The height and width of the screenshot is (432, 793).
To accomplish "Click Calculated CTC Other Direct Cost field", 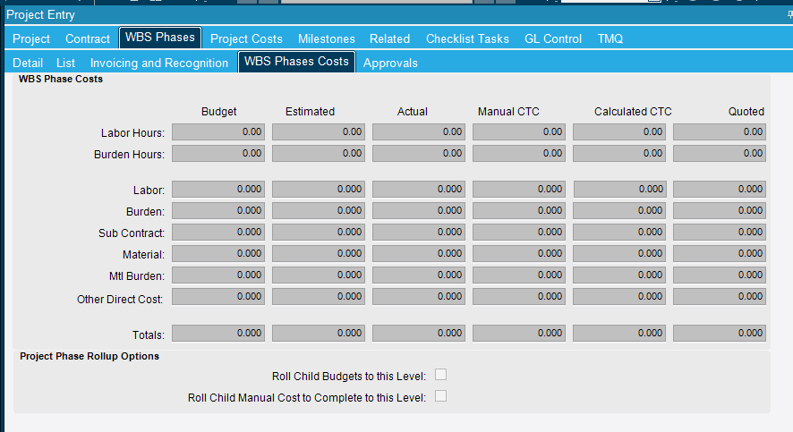I will click(x=619, y=297).
